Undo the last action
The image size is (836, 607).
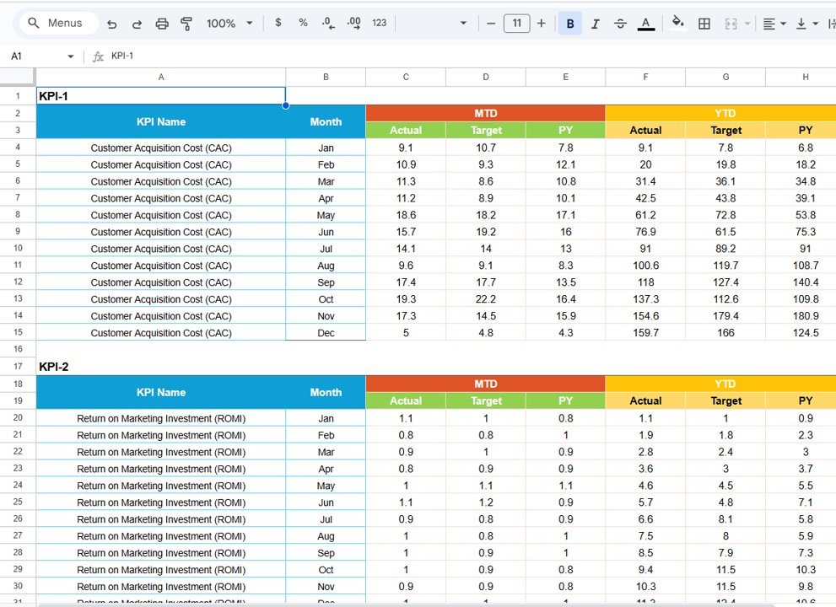click(111, 23)
